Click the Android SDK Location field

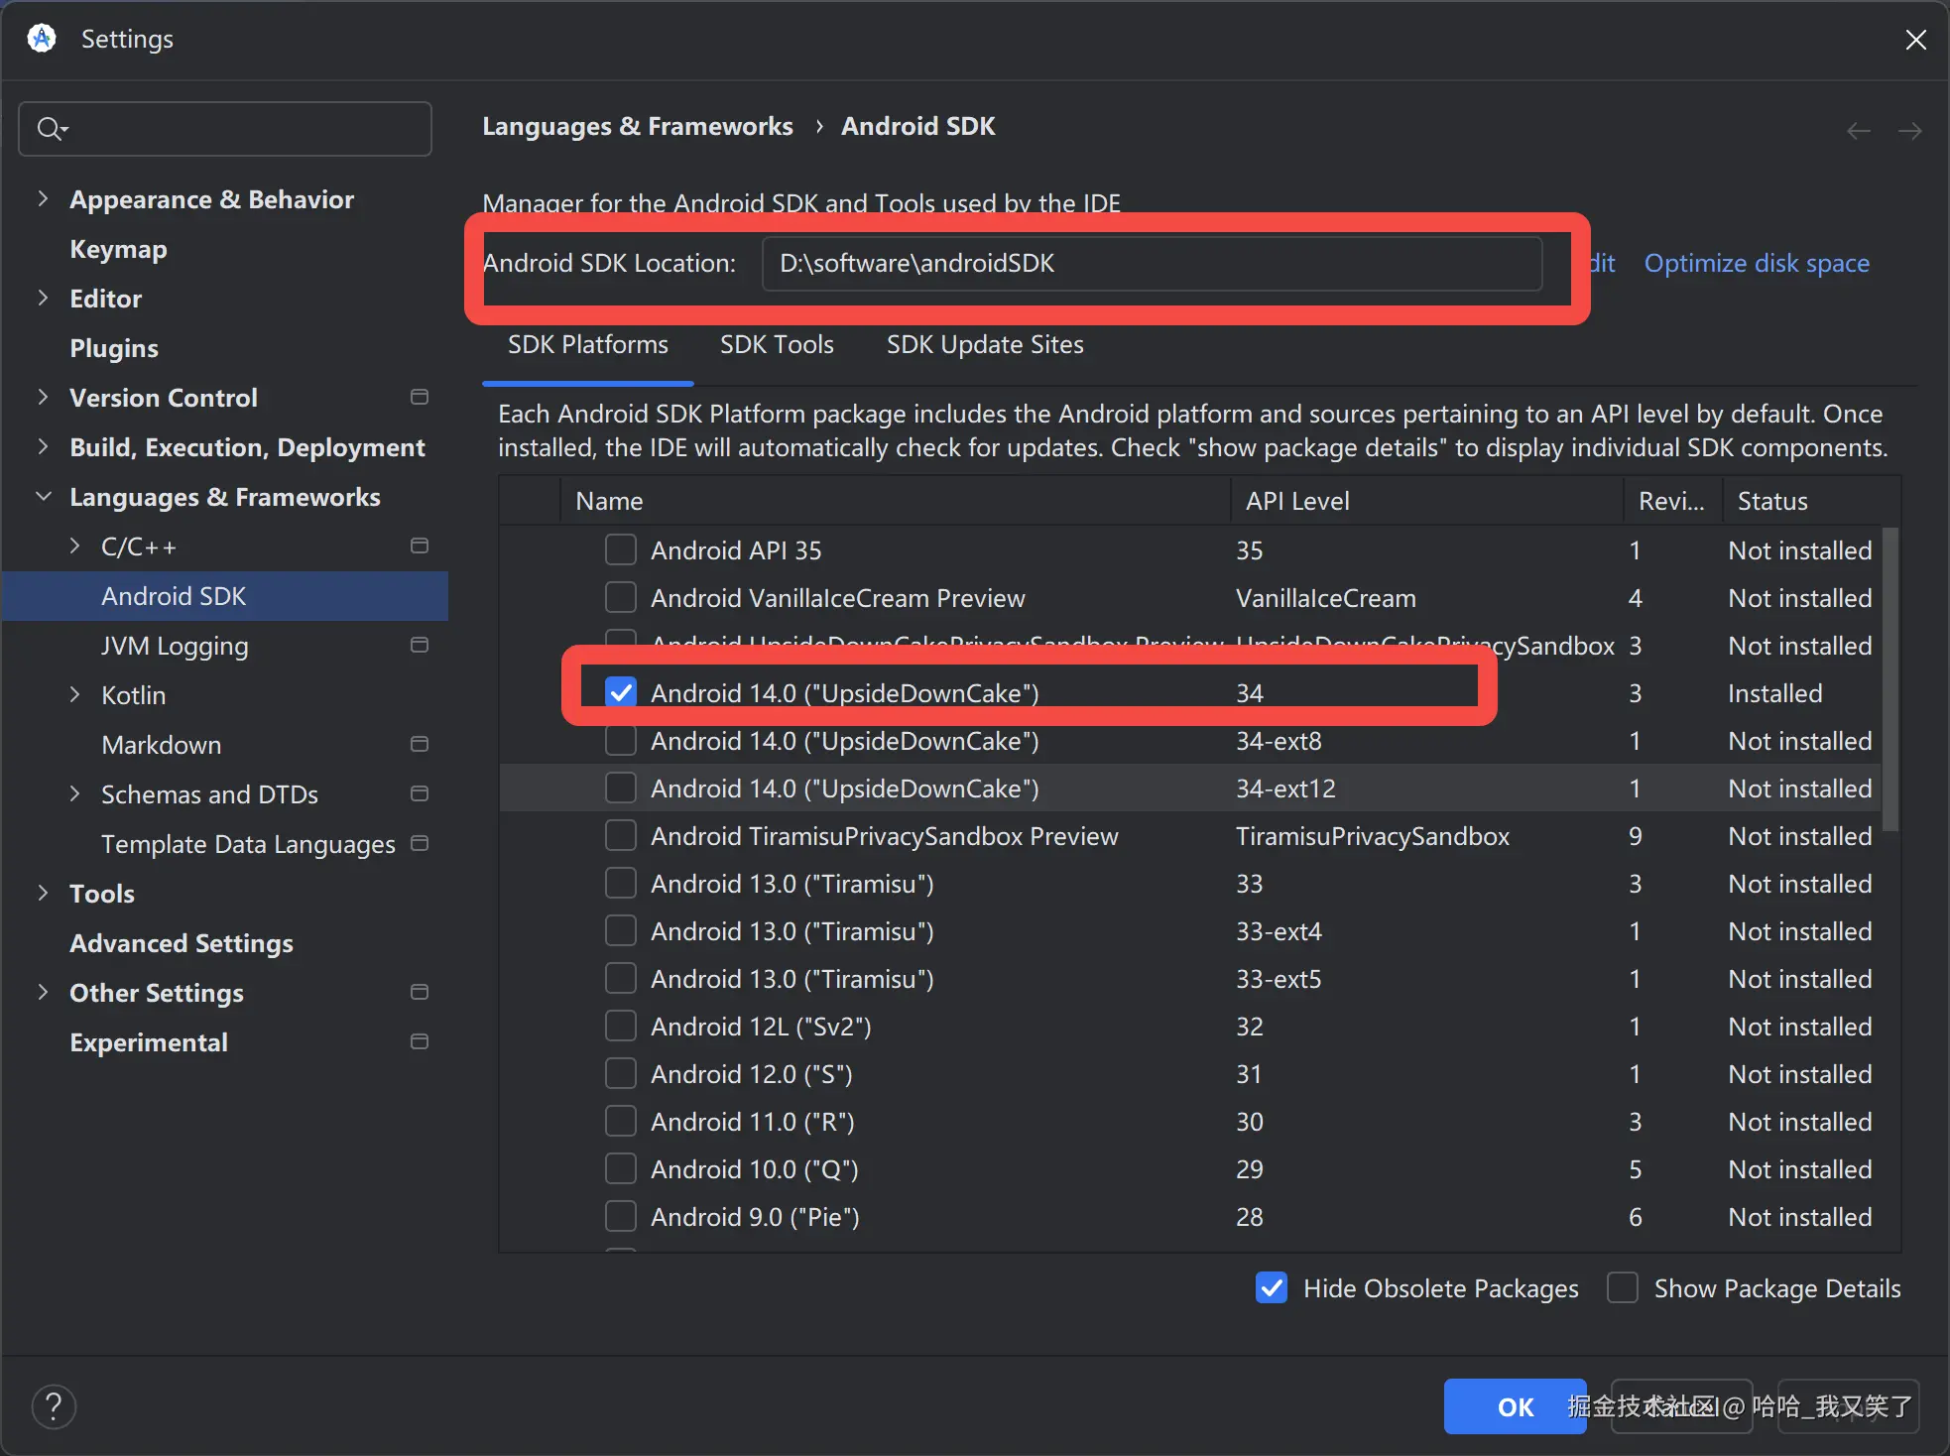pos(1151,263)
